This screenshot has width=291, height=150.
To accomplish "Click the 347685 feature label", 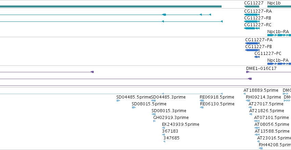I will tap(171, 138).
